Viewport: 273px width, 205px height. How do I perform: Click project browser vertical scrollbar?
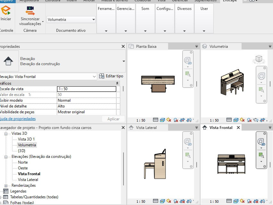coord(124,169)
